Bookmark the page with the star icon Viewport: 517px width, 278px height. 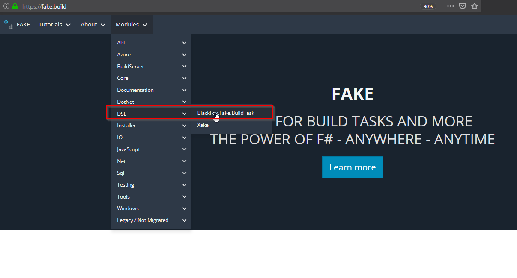click(474, 6)
